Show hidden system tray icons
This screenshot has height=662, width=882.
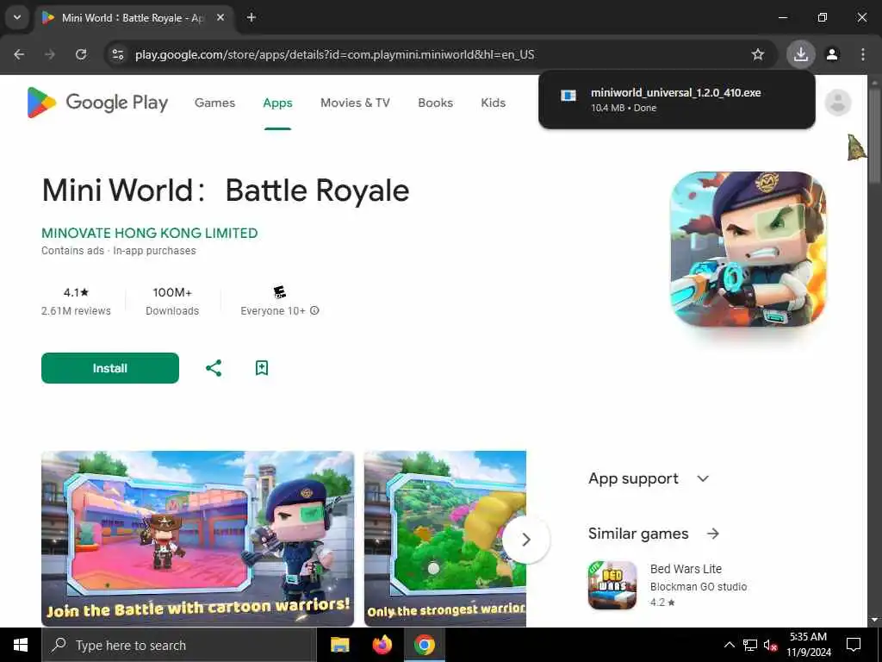point(729,645)
